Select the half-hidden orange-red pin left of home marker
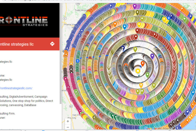The height and width of the screenshot is (131, 196). 126,65
